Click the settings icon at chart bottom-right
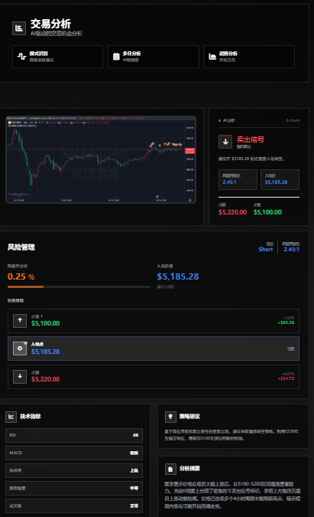 click(189, 200)
